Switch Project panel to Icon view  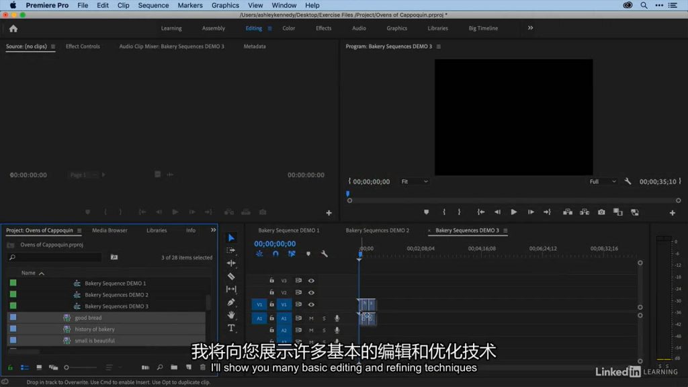click(39, 368)
